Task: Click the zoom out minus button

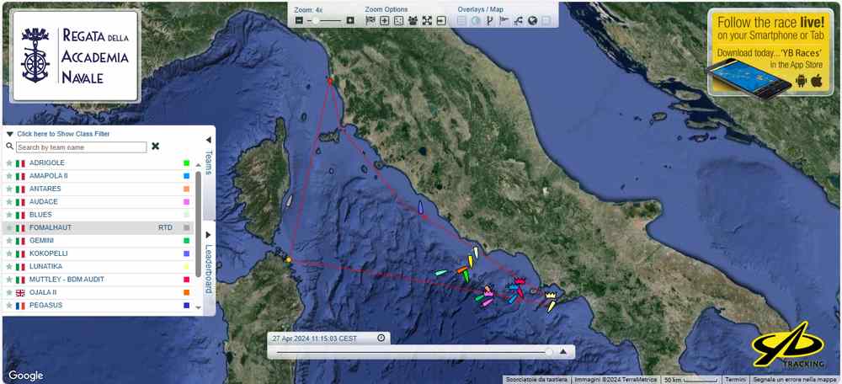Action: coord(299,20)
